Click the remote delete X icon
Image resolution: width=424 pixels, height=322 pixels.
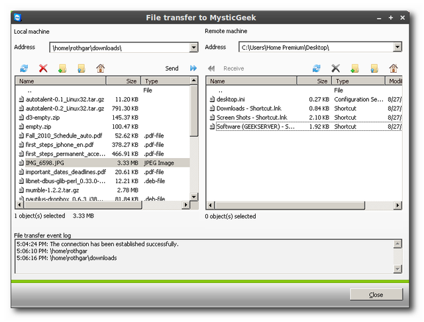(336, 68)
